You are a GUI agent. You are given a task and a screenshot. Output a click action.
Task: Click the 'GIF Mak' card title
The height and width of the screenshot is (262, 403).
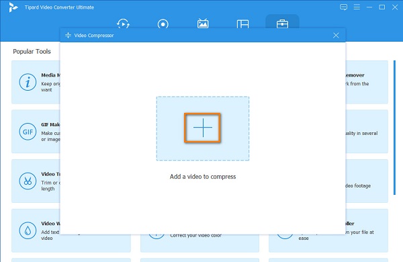click(x=50, y=125)
